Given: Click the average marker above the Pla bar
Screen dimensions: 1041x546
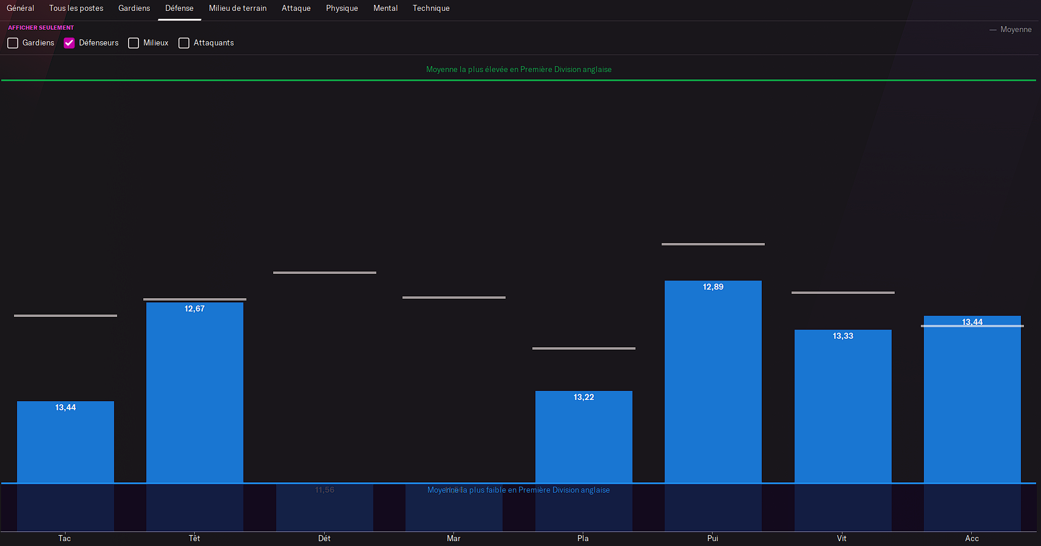Looking at the screenshot, I should pos(584,348).
